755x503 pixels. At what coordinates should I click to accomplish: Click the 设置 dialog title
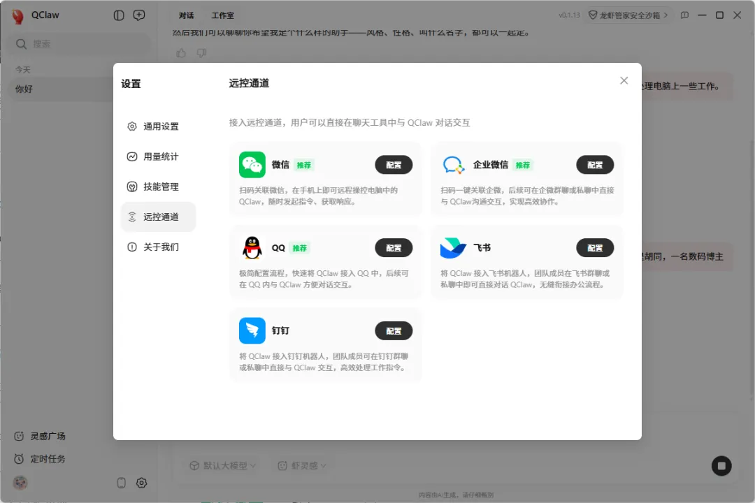131,84
